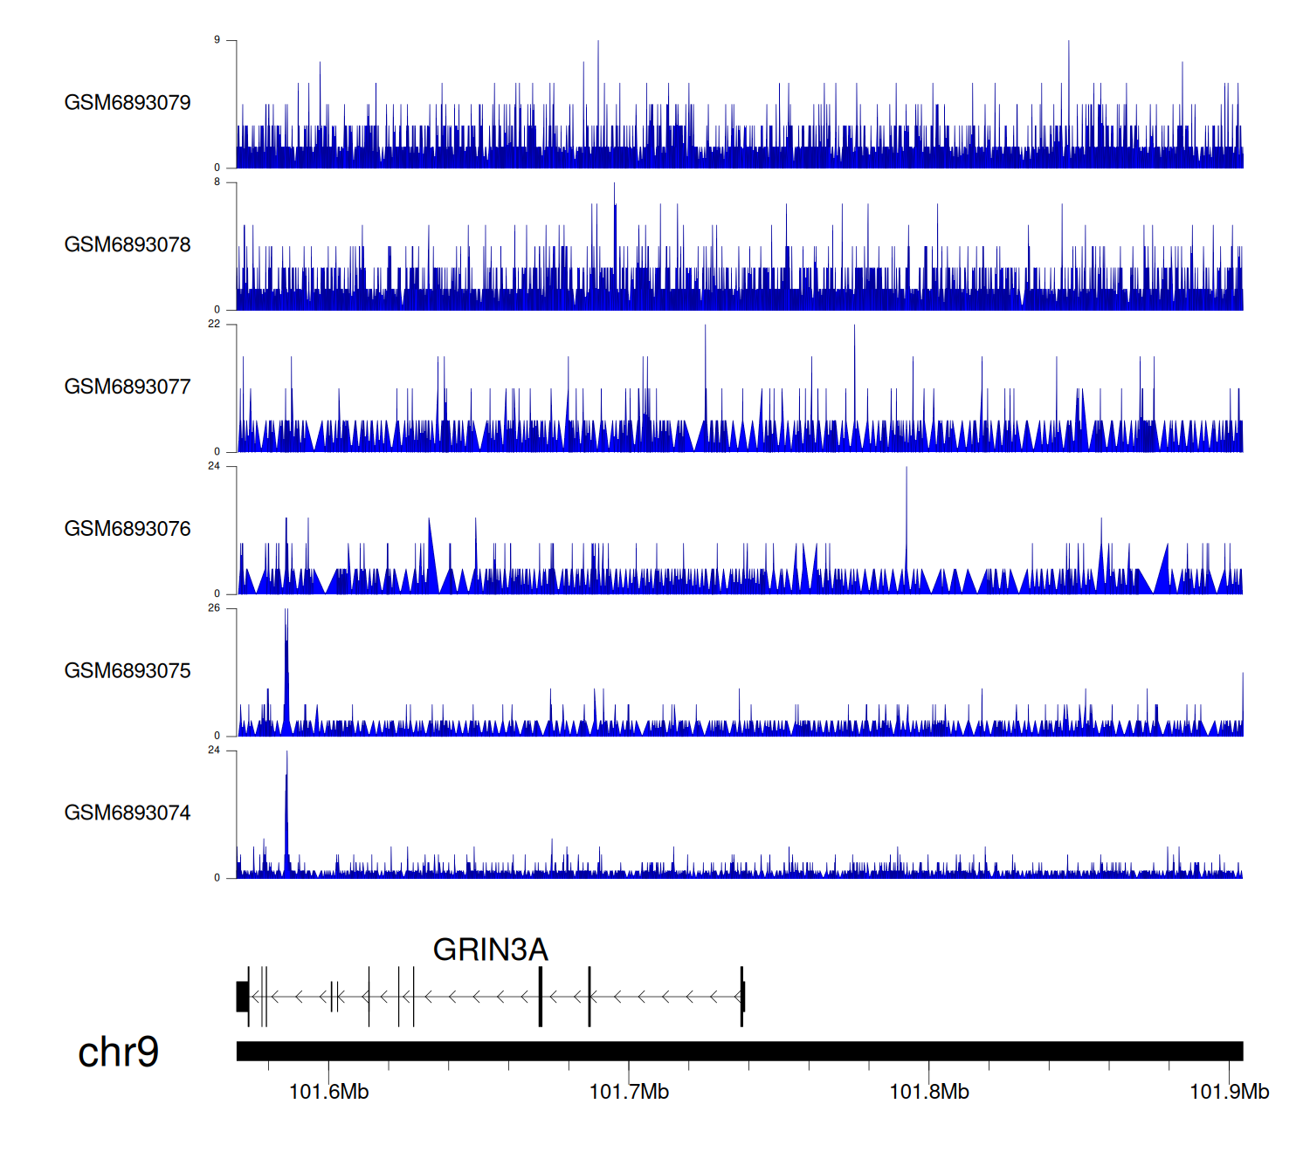Select the GSM6893078 track label
This screenshot has width=1310, height=1152.
point(128,245)
